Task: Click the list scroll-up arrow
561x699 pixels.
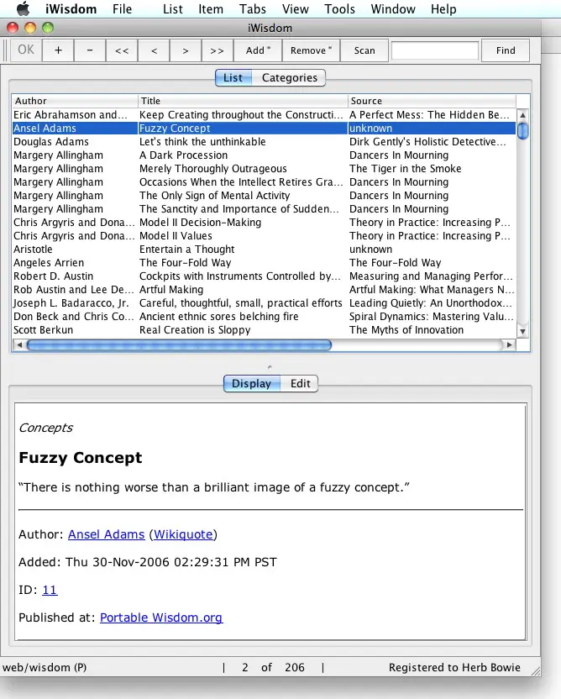Action: coord(522,115)
